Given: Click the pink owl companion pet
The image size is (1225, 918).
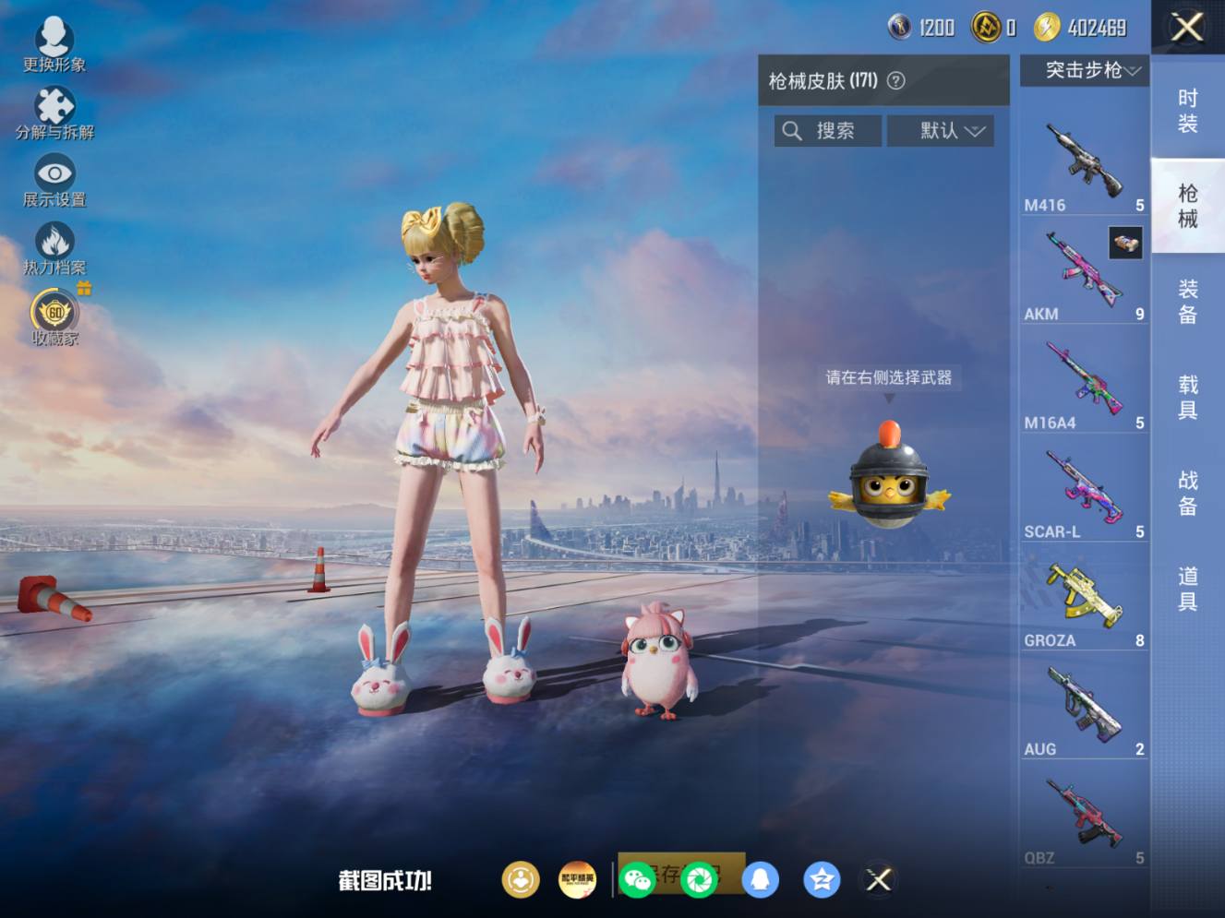Looking at the screenshot, I should pyautogui.click(x=658, y=662).
